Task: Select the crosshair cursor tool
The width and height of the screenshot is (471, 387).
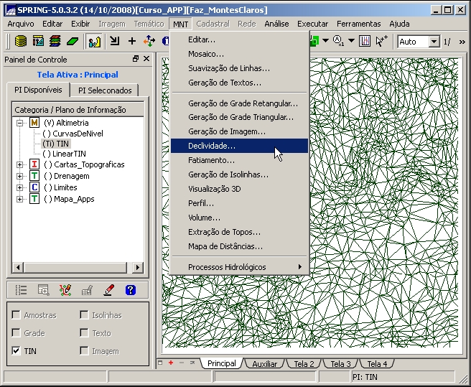Action: click(x=132, y=42)
